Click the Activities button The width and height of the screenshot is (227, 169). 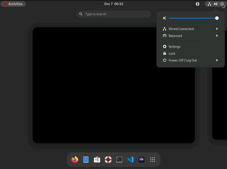(x=13, y=4)
